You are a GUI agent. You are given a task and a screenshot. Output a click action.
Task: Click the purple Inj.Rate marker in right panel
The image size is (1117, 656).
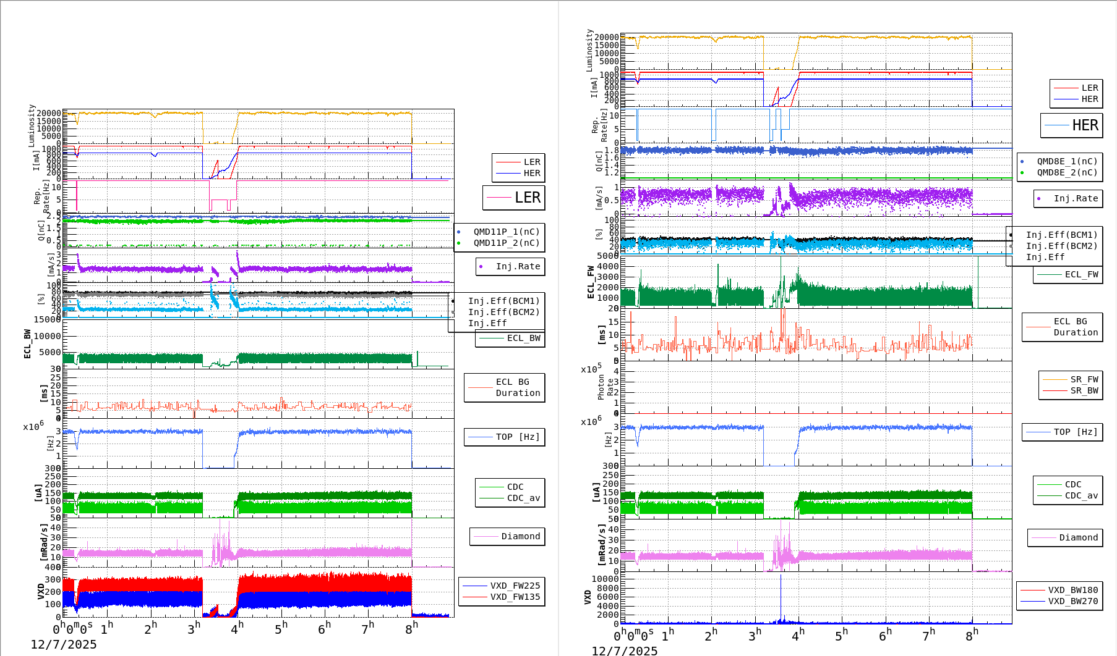point(1039,199)
